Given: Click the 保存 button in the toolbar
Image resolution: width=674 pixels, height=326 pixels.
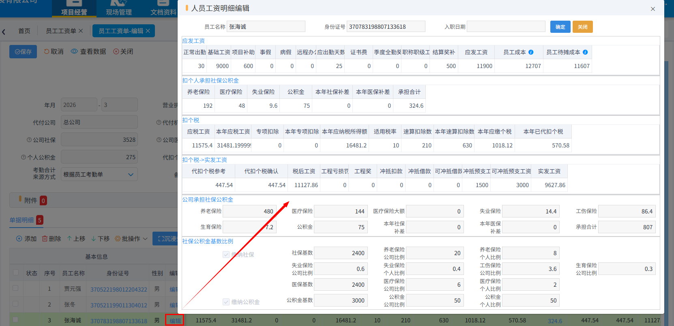Looking at the screenshot, I should pyautogui.click(x=23, y=52).
